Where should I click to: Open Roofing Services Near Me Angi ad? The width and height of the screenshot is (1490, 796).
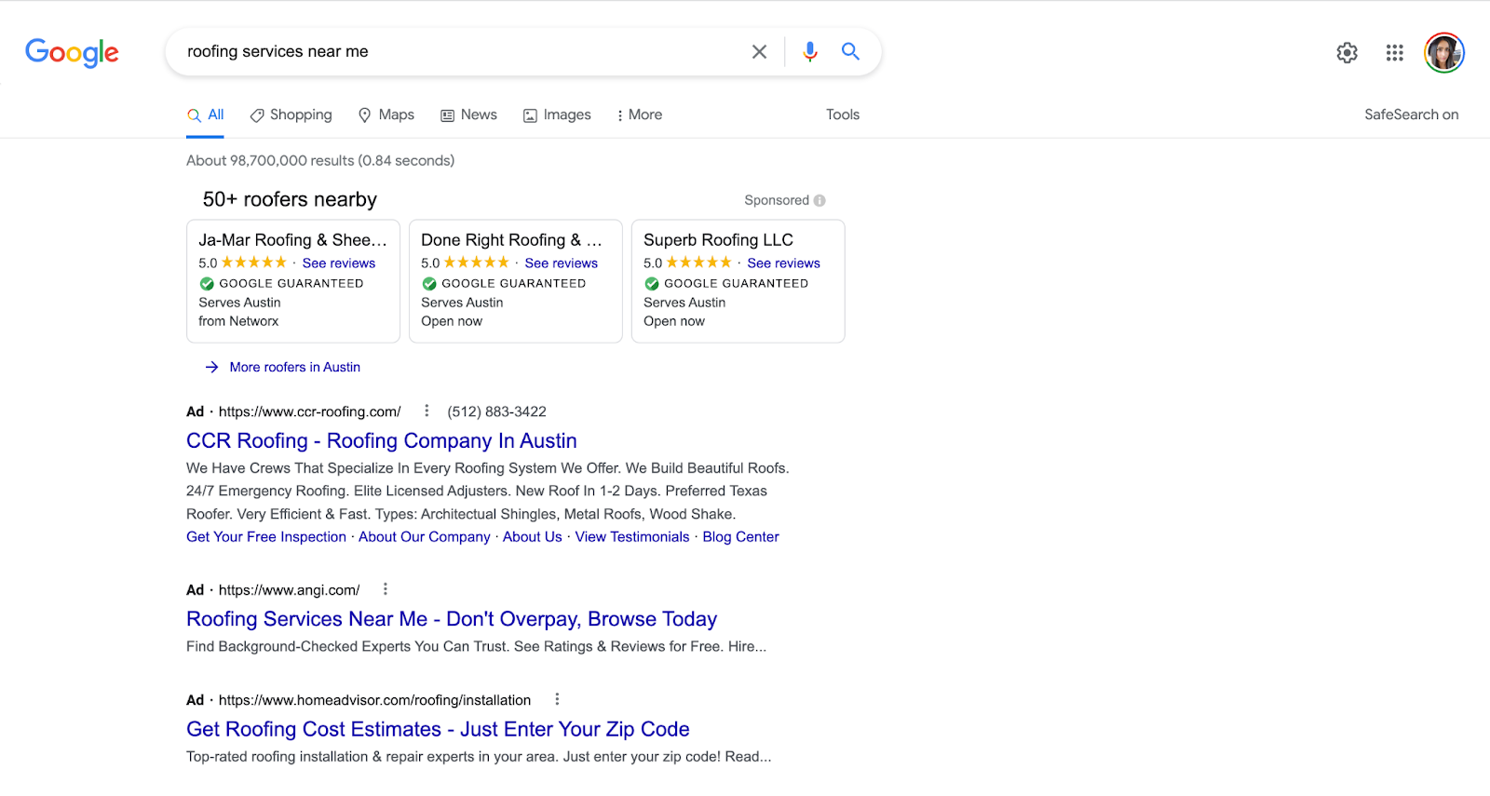pyautogui.click(x=452, y=619)
